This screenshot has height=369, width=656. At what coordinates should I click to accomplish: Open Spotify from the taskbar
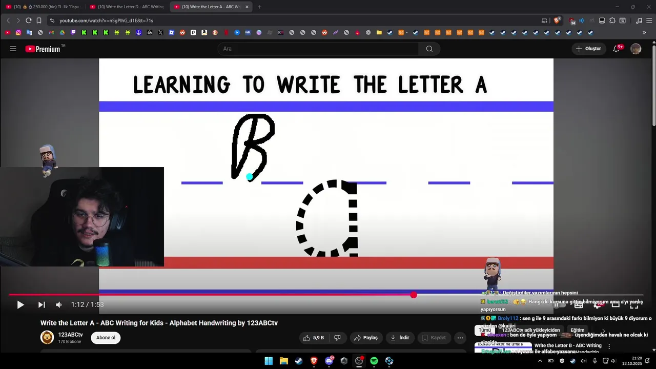pyautogui.click(x=374, y=361)
